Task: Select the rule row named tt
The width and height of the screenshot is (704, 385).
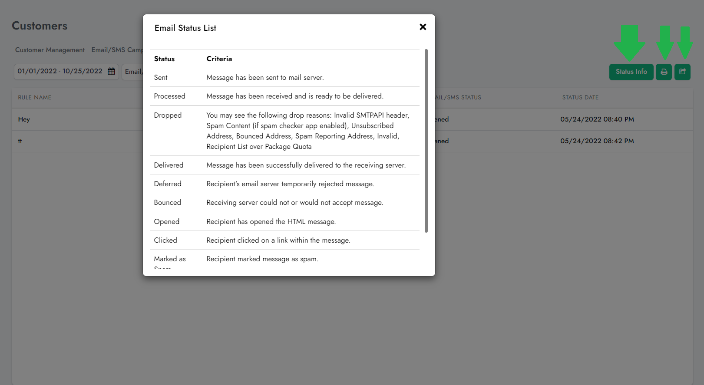Action: [20, 141]
